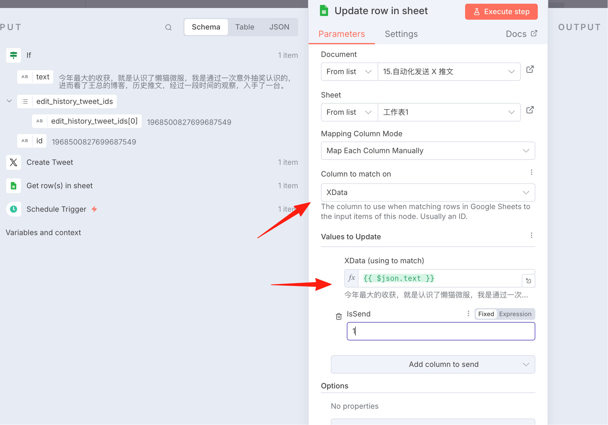Click the XData expression input {{ $json.text }}
Screen dimensions: 608x425
440,278
